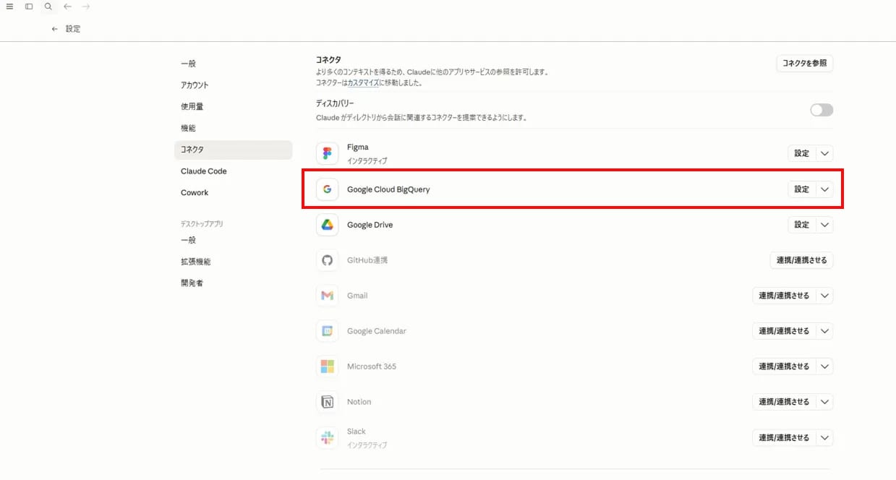The width and height of the screenshot is (896, 480).
Task: Expand the Notion dropdown chevron
Action: tap(825, 402)
